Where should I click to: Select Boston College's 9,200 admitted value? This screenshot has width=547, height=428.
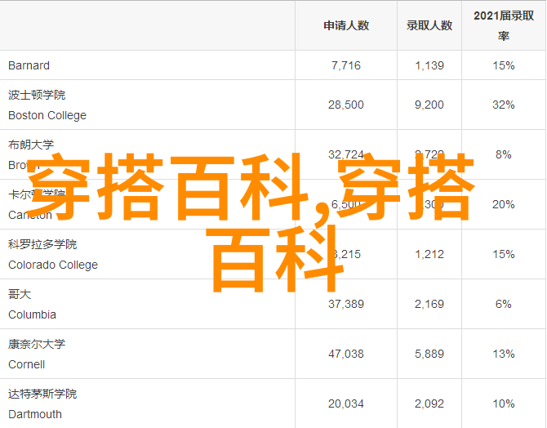(429, 105)
